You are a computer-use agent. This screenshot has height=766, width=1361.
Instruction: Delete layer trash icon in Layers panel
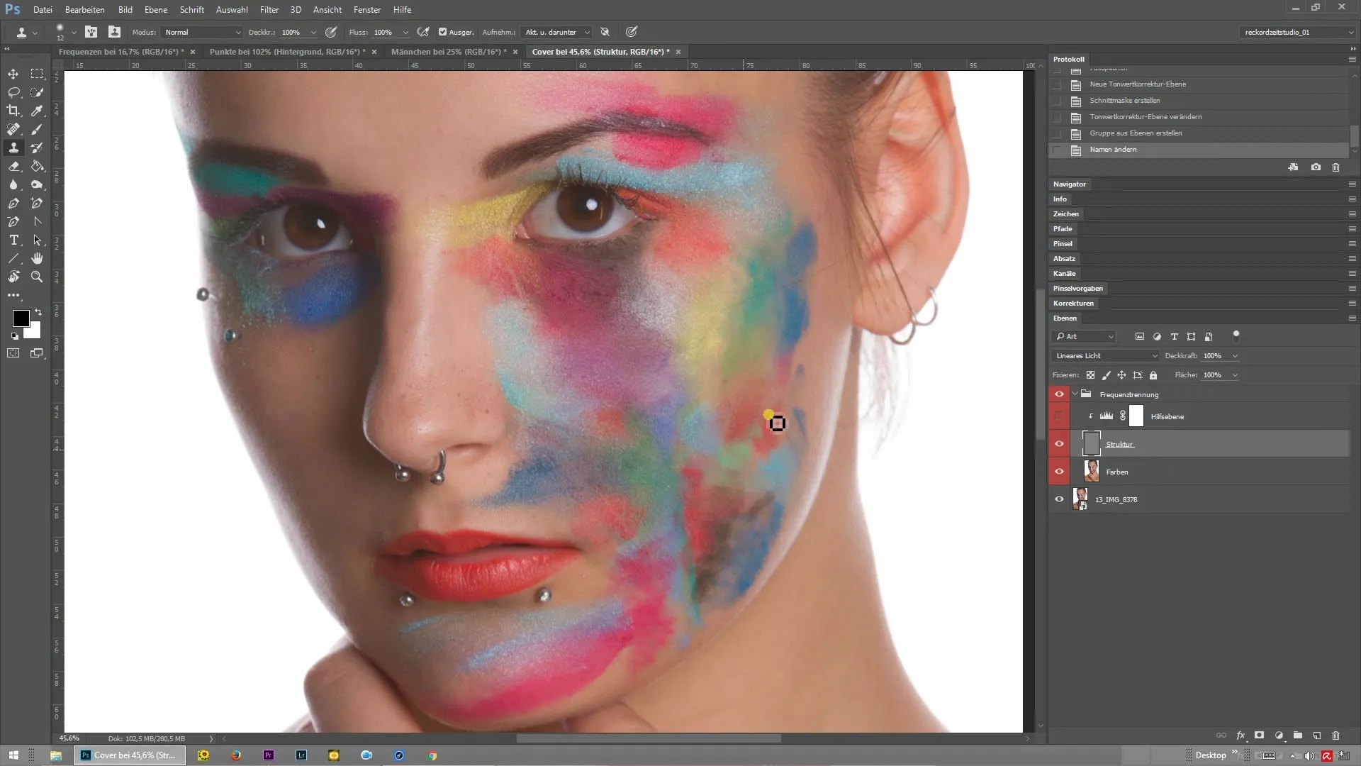pyautogui.click(x=1336, y=736)
